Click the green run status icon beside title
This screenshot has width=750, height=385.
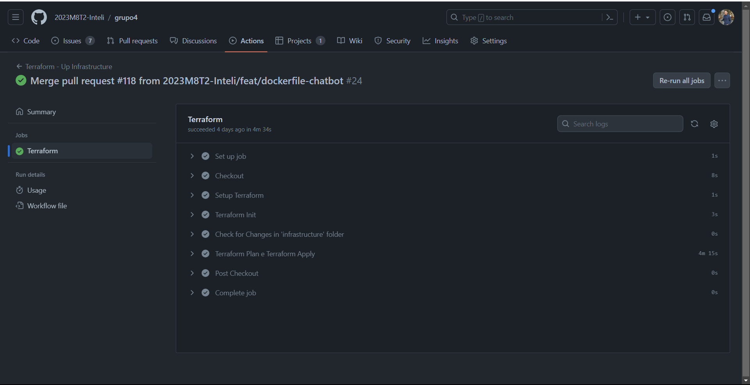pyautogui.click(x=21, y=80)
